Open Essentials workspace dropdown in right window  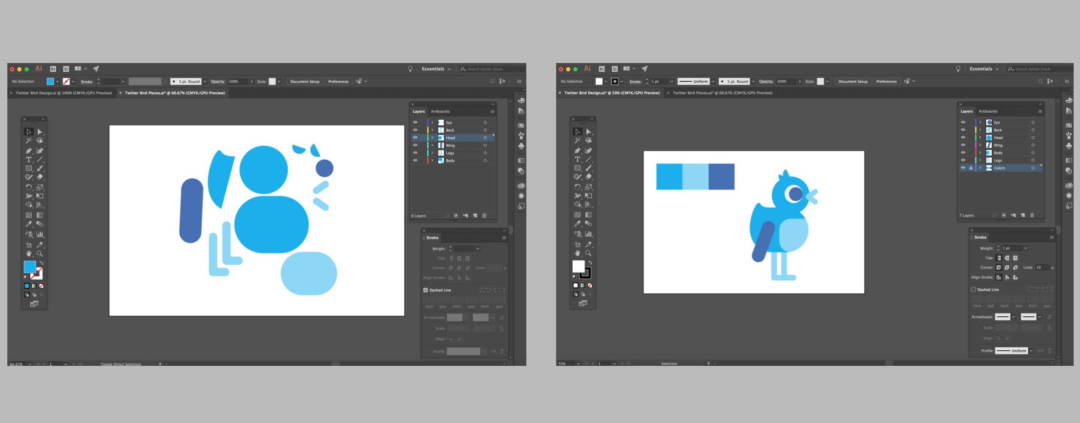(984, 69)
